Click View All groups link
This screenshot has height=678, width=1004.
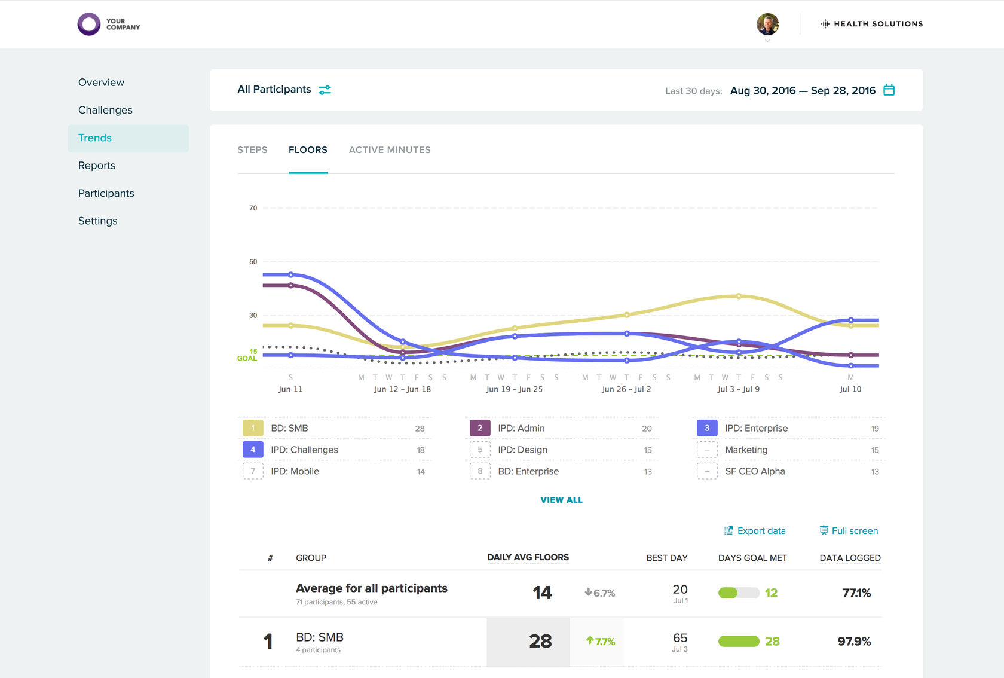[561, 500]
